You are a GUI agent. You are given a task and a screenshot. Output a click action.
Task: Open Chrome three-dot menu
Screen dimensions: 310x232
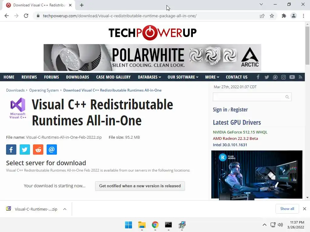[303, 16]
